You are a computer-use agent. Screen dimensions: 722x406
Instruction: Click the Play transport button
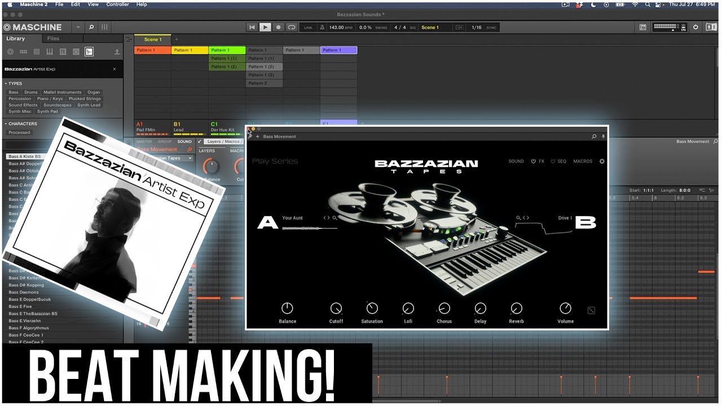coord(265,27)
